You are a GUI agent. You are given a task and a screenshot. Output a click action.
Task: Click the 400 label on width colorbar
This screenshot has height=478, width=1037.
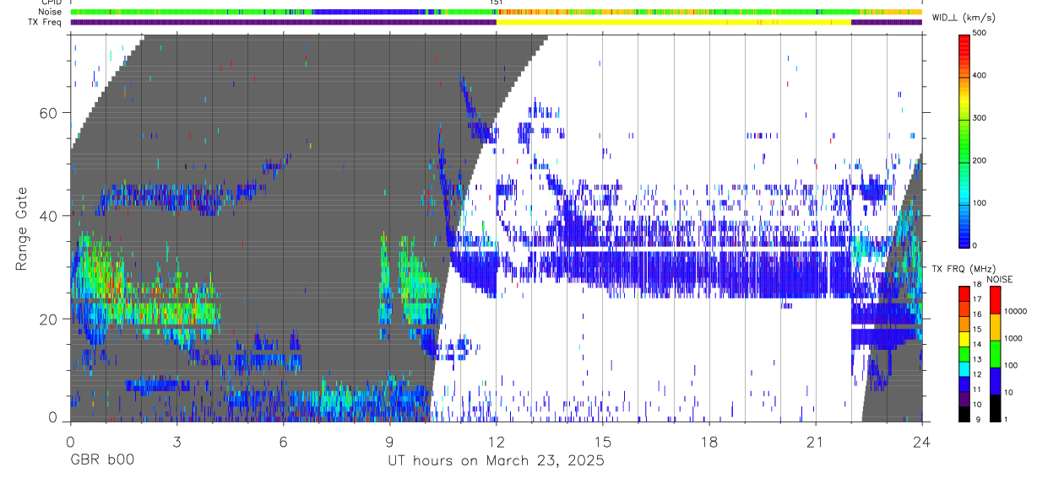coord(980,76)
